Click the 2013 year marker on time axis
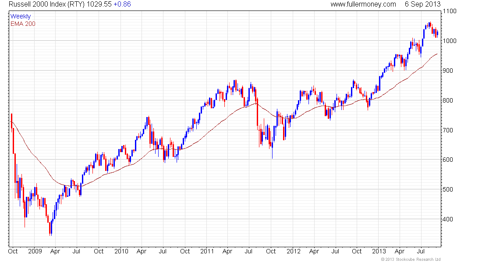 [379, 251]
